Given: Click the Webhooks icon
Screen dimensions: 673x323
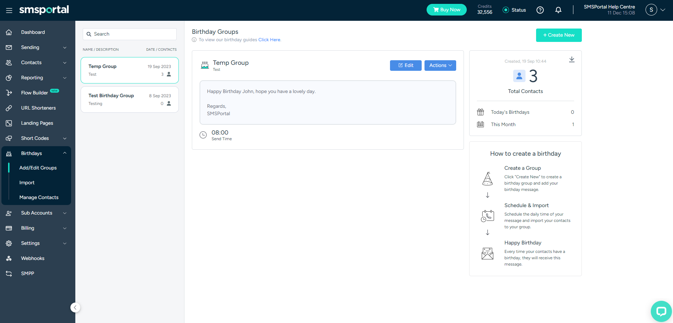Looking at the screenshot, I should [9, 258].
